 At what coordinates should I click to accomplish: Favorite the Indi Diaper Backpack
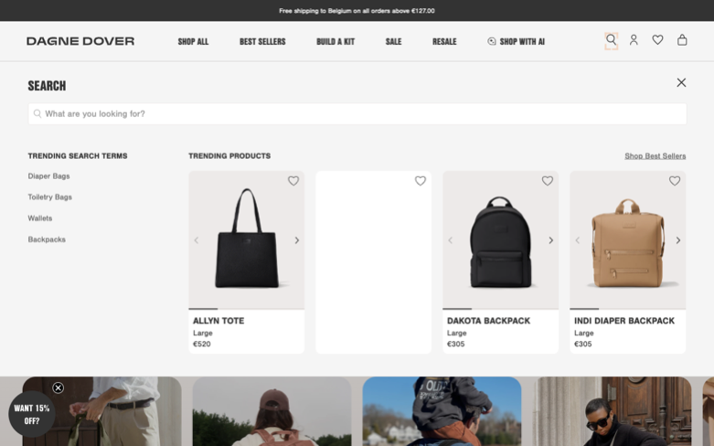click(675, 181)
